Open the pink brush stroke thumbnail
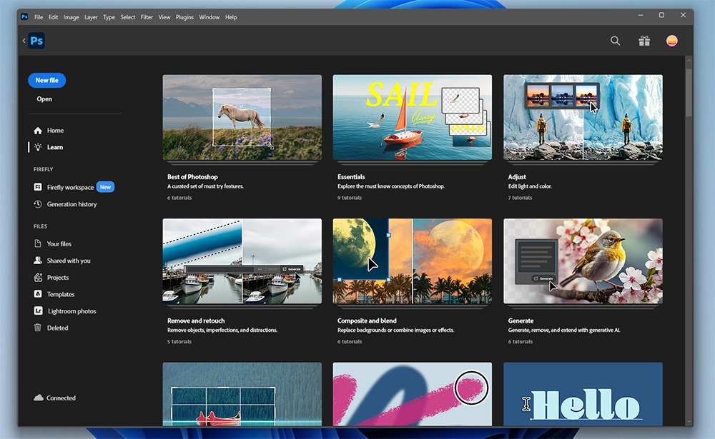The height and width of the screenshot is (439, 715). 413,394
